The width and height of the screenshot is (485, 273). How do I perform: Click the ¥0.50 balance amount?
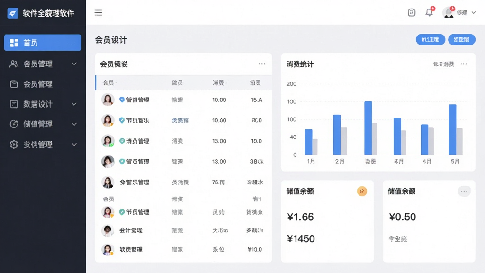(x=403, y=217)
